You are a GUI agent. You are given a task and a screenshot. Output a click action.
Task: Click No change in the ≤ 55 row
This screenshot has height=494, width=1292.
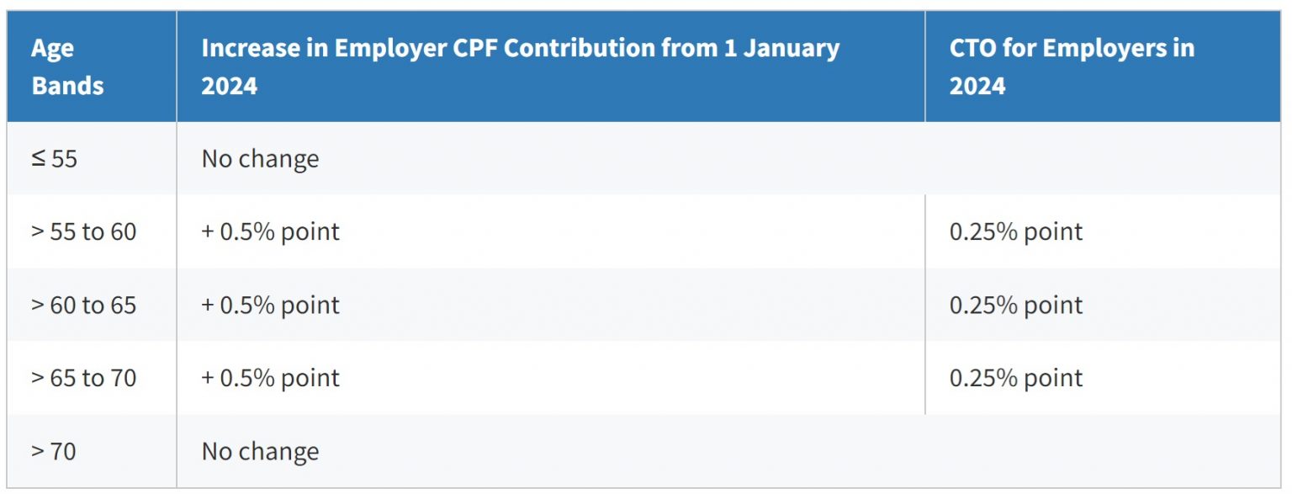click(260, 159)
